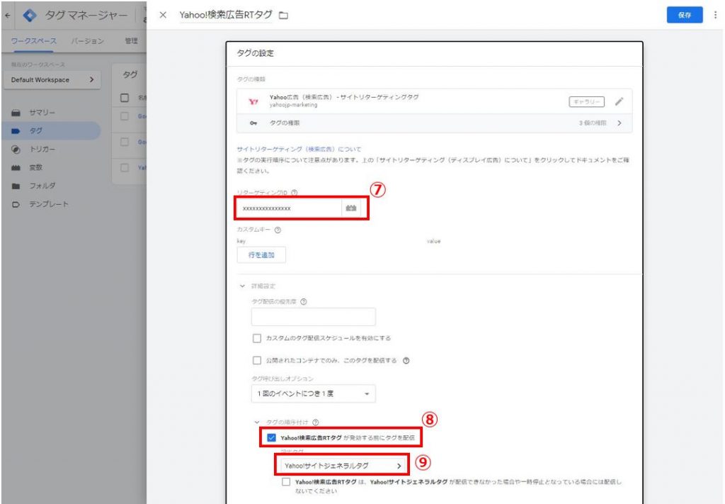This screenshot has width=725, height=504.
Task: Click the folder icon next to tag name
Action: (x=283, y=16)
